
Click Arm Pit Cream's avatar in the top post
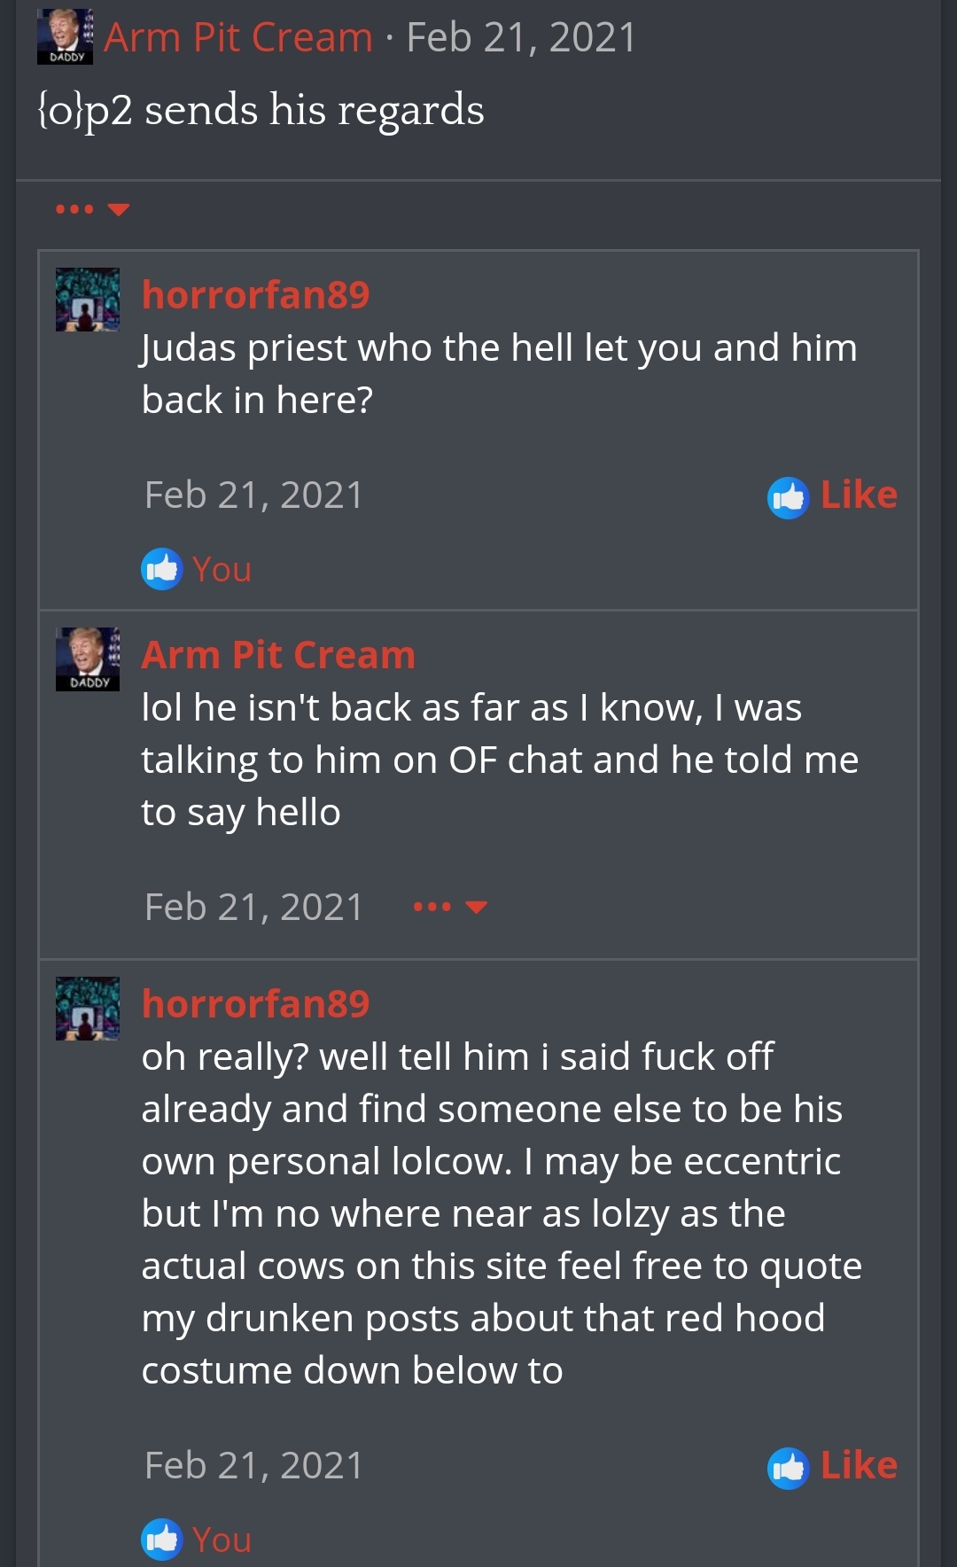(x=65, y=36)
